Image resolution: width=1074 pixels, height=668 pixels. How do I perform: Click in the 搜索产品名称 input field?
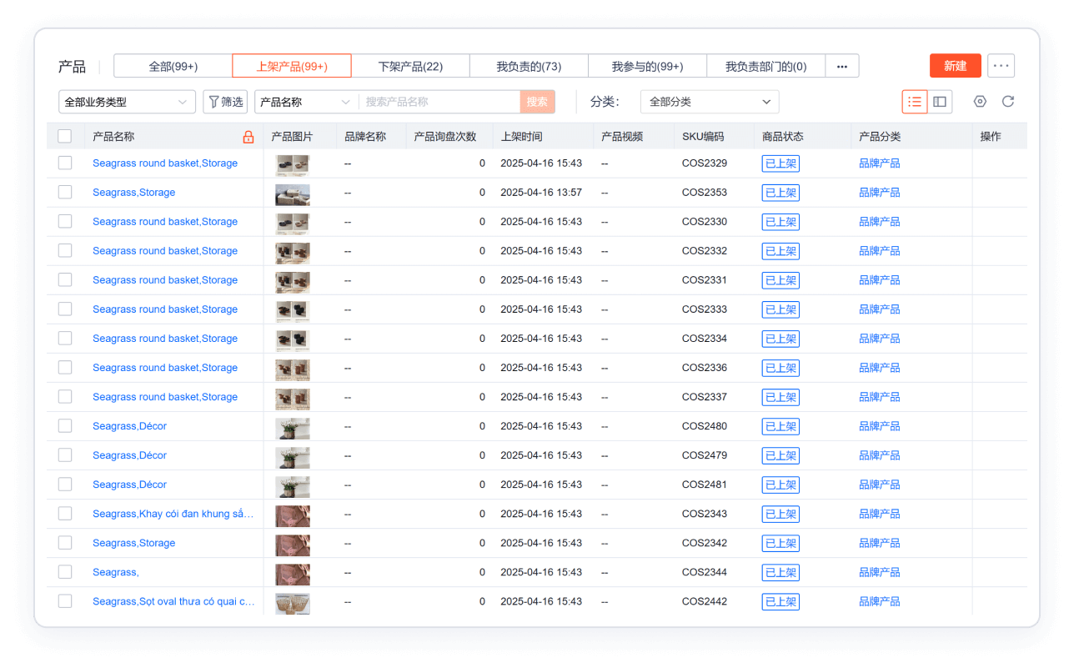[439, 102]
